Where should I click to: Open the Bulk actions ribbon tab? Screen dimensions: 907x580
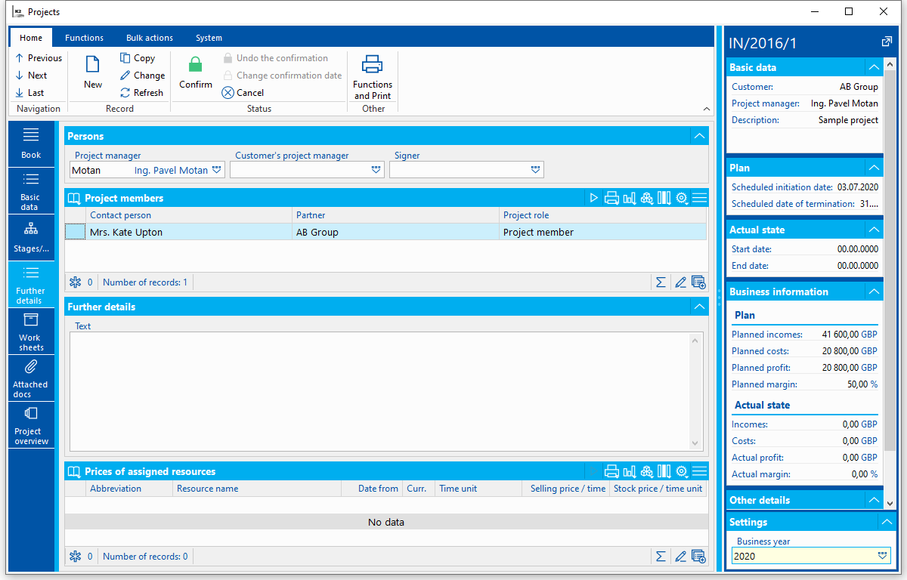tap(150, 38)
